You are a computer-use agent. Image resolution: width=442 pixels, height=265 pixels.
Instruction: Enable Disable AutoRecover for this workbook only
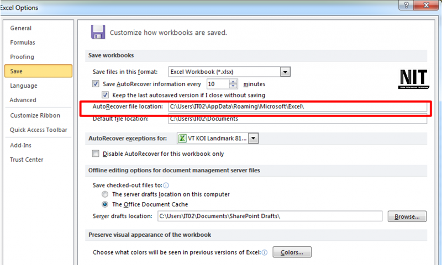tap(96, 153)
